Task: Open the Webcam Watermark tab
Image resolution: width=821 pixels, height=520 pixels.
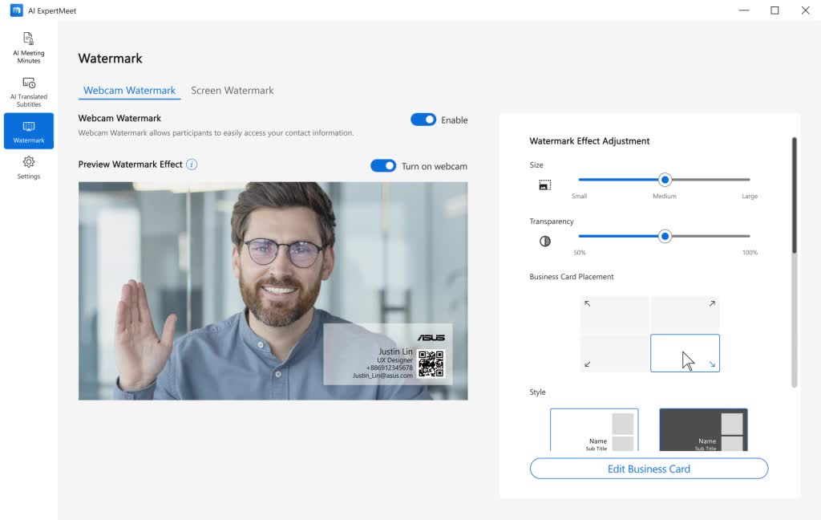Action: click(128, 90)
